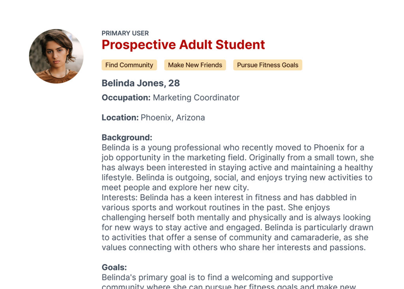Select the name Belinda Jones, 28
This screenshot has width=404, height=289.
coord(140,83)
